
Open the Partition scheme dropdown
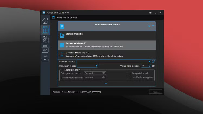click(149, 62)
